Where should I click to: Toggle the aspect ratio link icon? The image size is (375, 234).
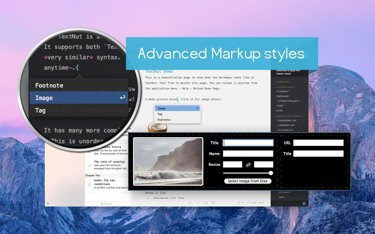[248, 165]
